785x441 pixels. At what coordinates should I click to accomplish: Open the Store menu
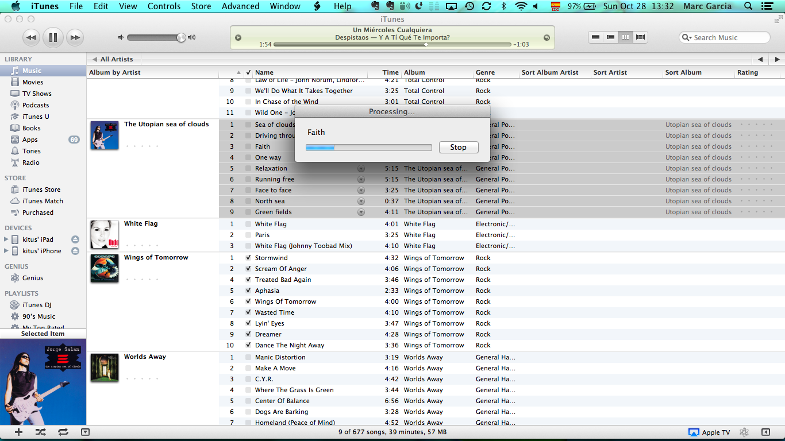click(x=201, y=6)
